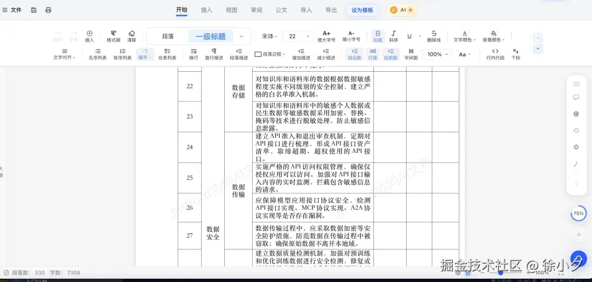Click the 换行 line break icon
The height and width of the screenshot is (282, 592).
(x=193, y=54)
